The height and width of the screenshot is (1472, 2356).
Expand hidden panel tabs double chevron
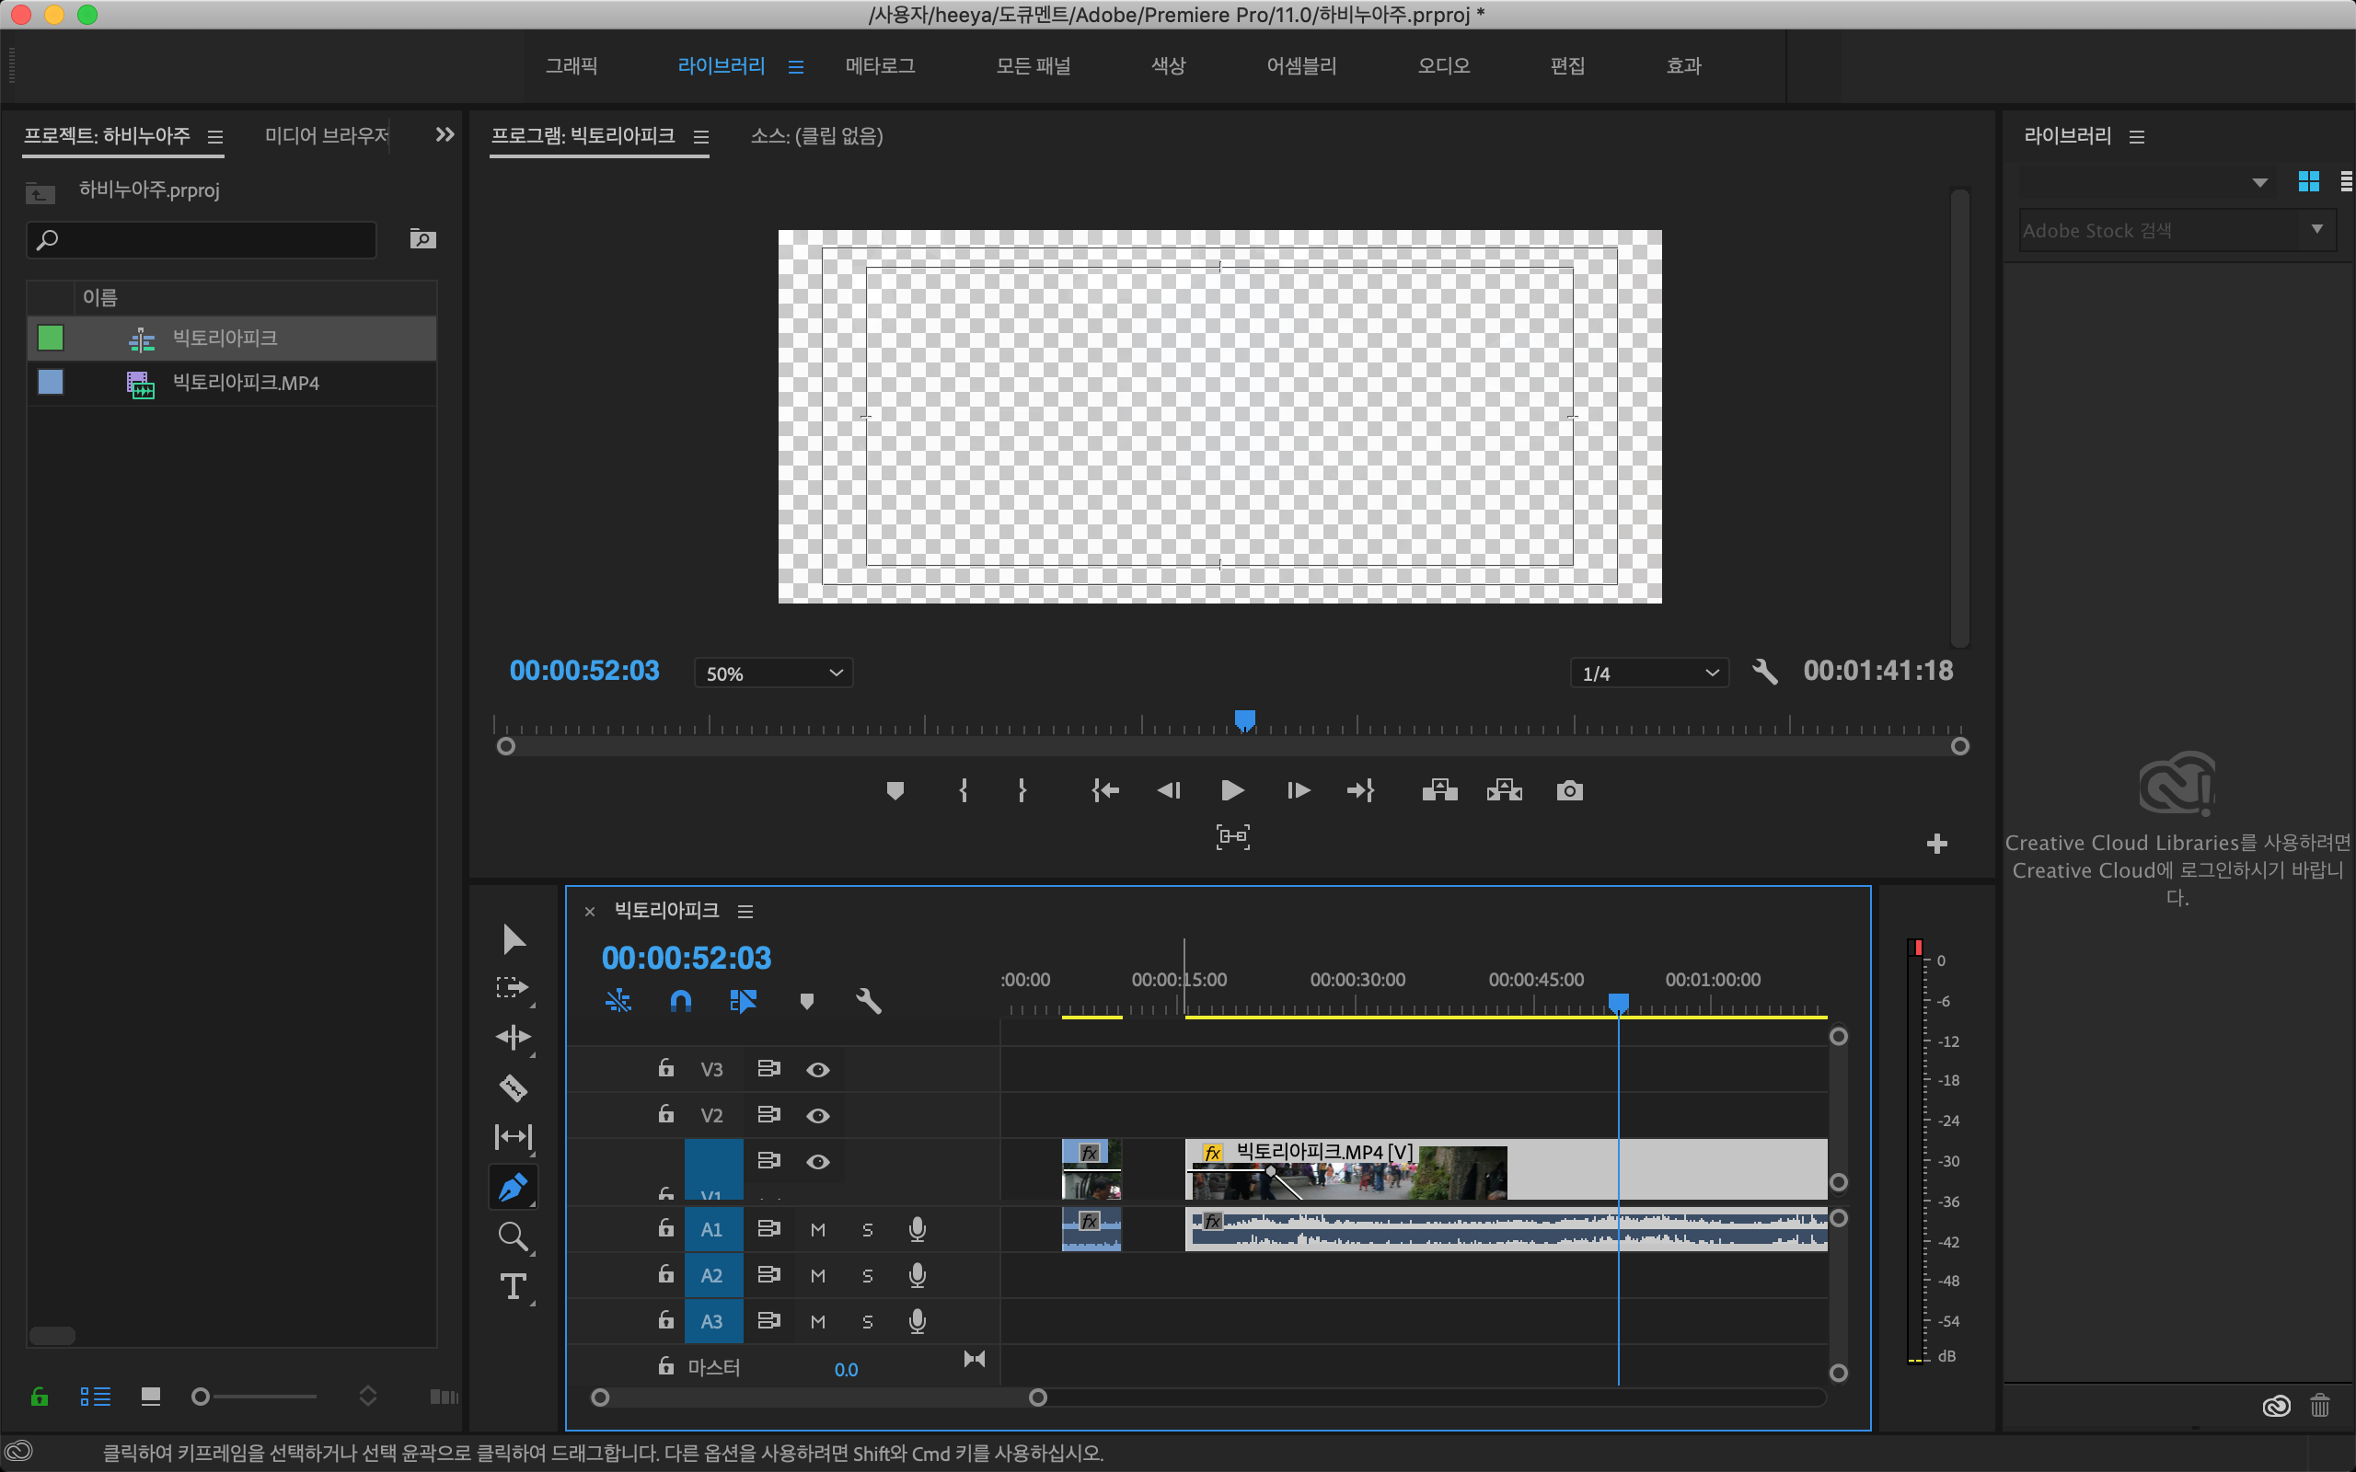coord(445,135)
